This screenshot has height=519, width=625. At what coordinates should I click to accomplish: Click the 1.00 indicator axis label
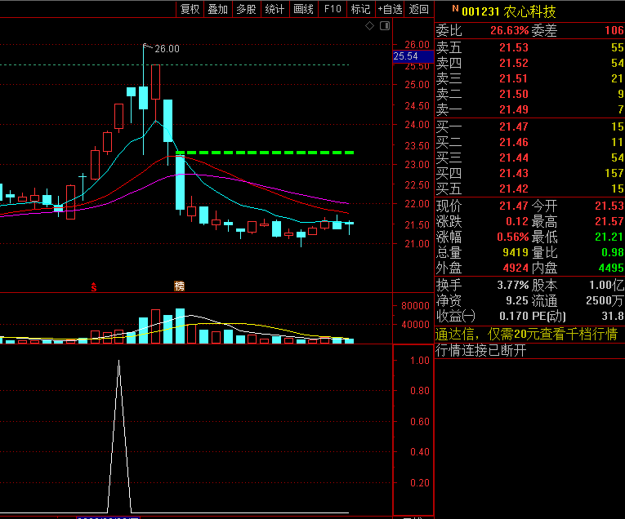(x=420, y=361)
